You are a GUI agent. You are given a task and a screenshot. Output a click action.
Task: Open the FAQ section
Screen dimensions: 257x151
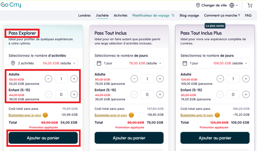(x=248, y=15)
